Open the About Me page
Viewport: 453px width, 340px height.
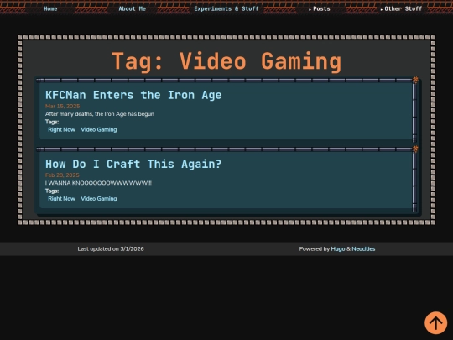132,8
